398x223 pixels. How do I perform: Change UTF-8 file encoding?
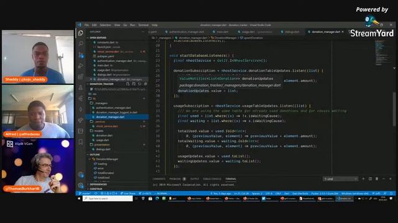(269, 193)
